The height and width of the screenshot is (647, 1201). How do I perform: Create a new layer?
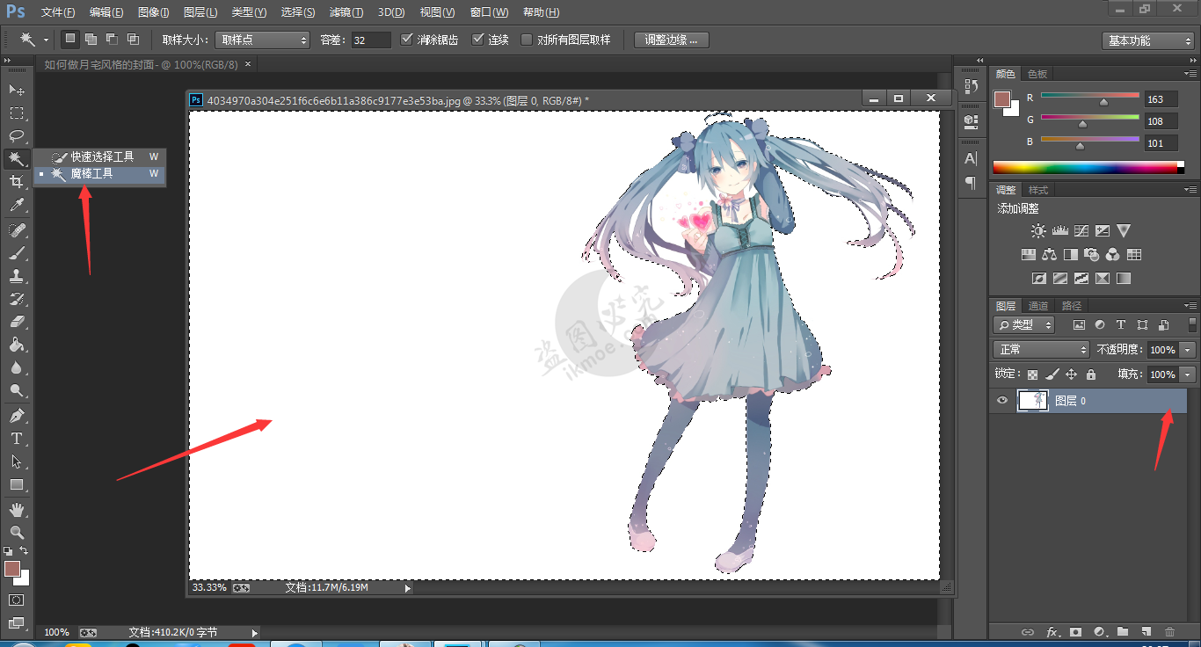click(1146, 632)
